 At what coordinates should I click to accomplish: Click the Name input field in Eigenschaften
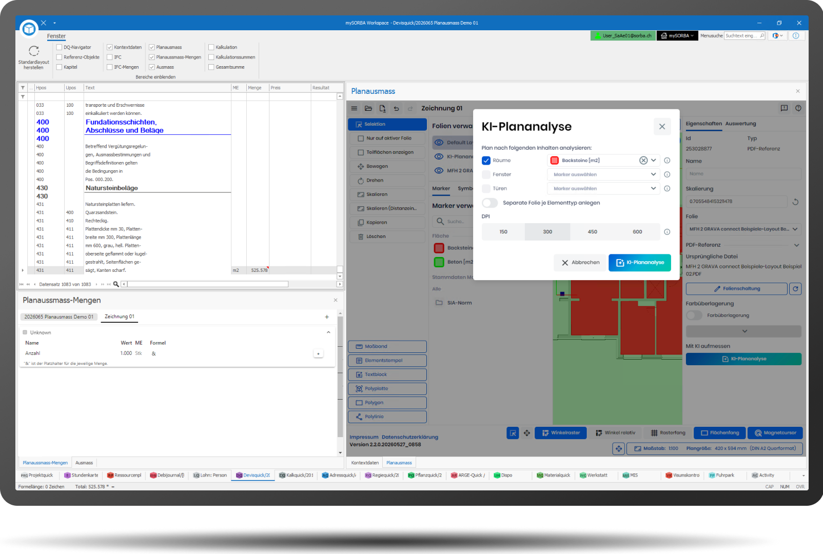pyautogui.click(x=743, y=174)
